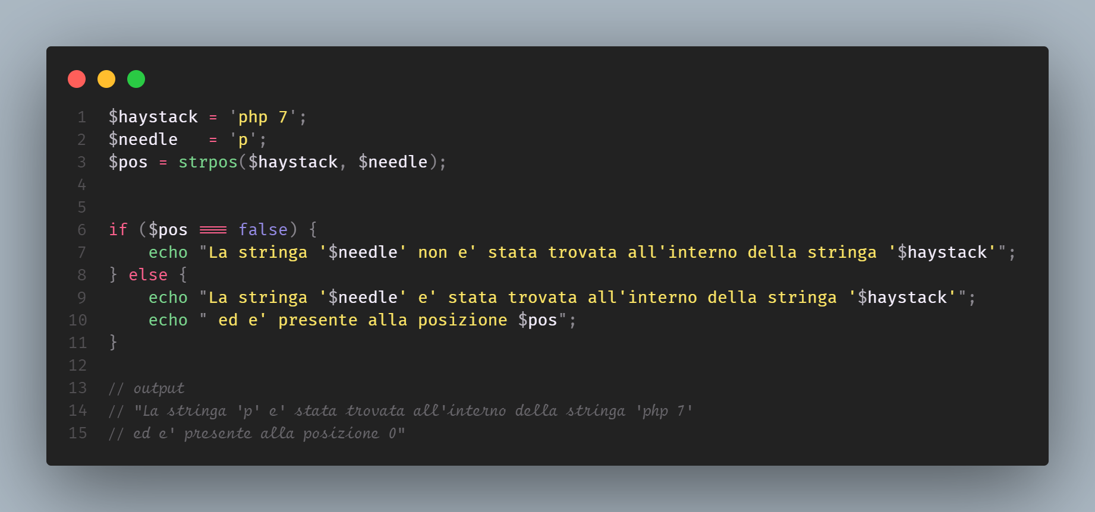Click the '// output' comment
Screen dimensions: 1095x512
(x=147, y=388)
